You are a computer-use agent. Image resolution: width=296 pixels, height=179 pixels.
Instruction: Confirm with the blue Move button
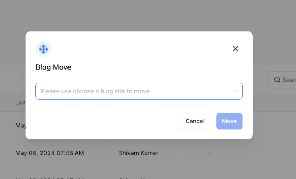click(x=229, y=121)
